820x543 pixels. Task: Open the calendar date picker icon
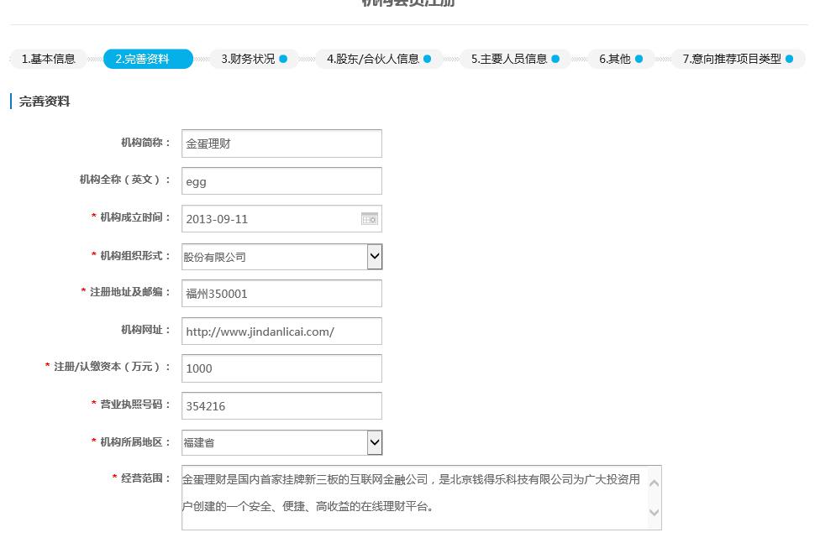(370, 219)
